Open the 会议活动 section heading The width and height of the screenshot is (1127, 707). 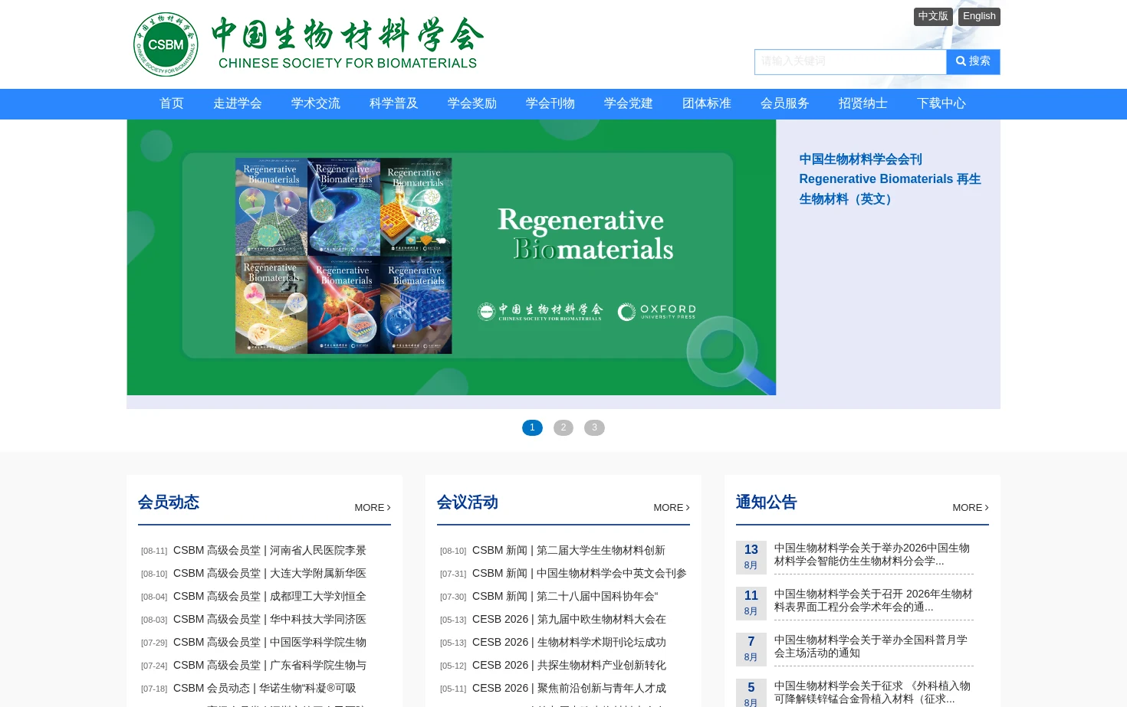click(468, 502)
